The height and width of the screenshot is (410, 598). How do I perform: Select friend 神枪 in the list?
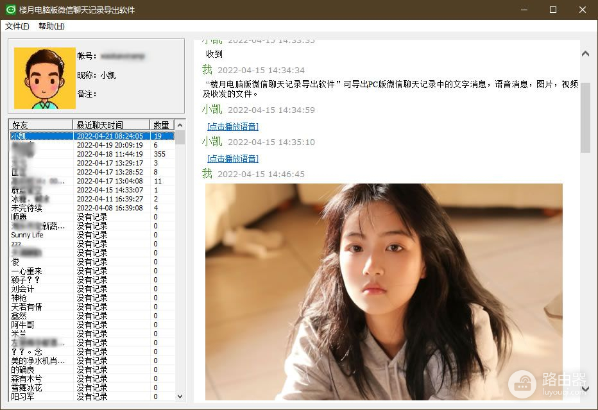92,298
